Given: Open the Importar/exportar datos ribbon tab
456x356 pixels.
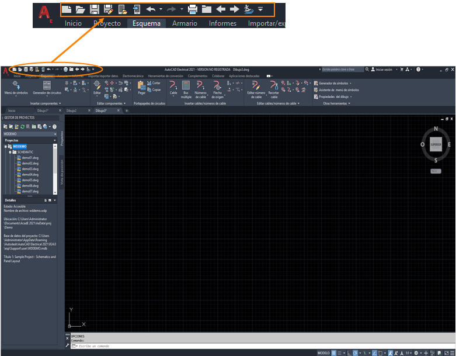Looking at the screenshot, I should pos(103,76).
